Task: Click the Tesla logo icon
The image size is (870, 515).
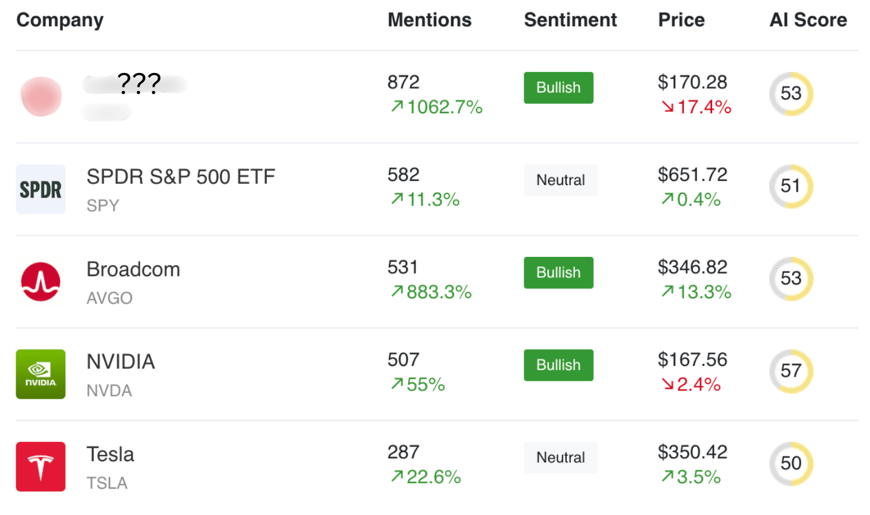Action: coord(41,466)
